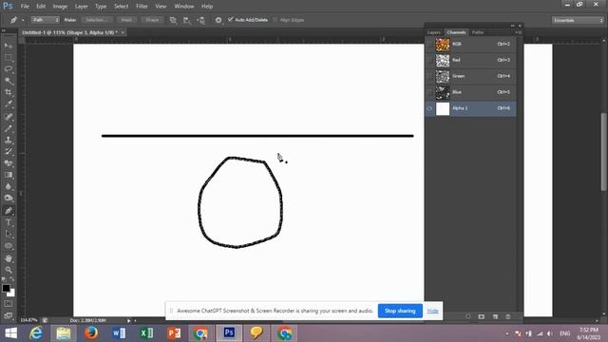Image resolution: width=608 pixels, height=342 pixels.
Task: Open path operations icon in options bar
Action: point(173,20)
